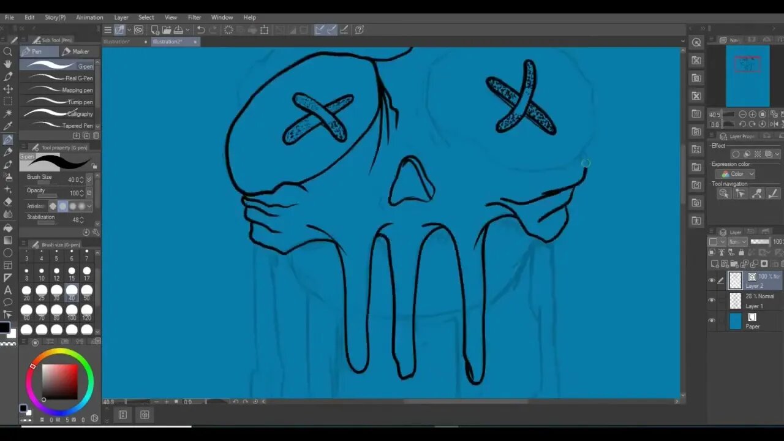The width and height of the screenshot is (784, 441).
Task: Click the Scale/Rotate transform icon
Action: coord(265,29)
